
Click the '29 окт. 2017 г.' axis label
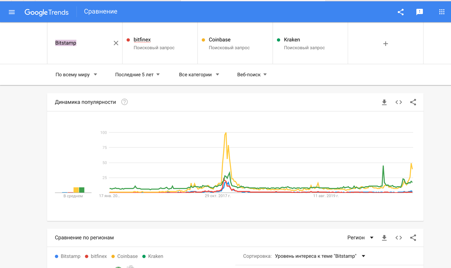coord(218,196)
